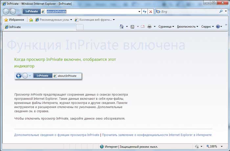230x151 pixels.
Task: Open Коллекция веб-фрагментов gallery
Action: pos(95,20)
